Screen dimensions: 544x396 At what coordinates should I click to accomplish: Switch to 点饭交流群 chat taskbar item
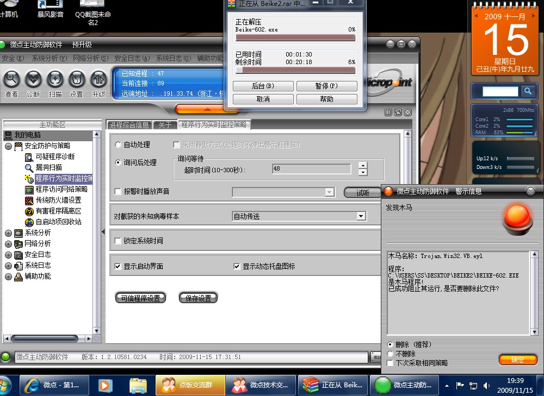[190, 385]
